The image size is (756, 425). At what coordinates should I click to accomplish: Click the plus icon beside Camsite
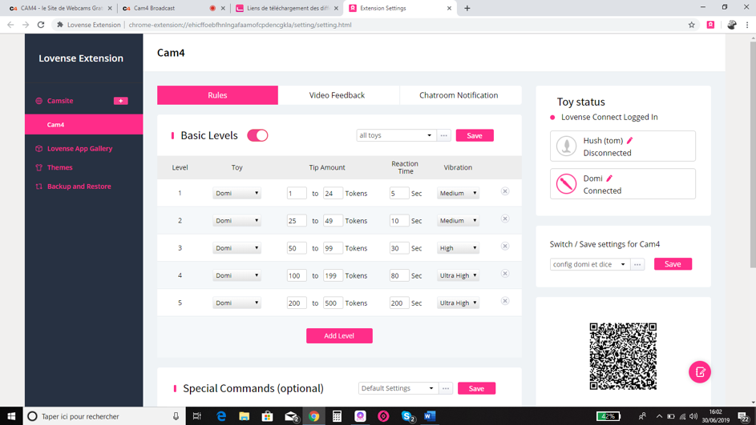pos(120,101)
